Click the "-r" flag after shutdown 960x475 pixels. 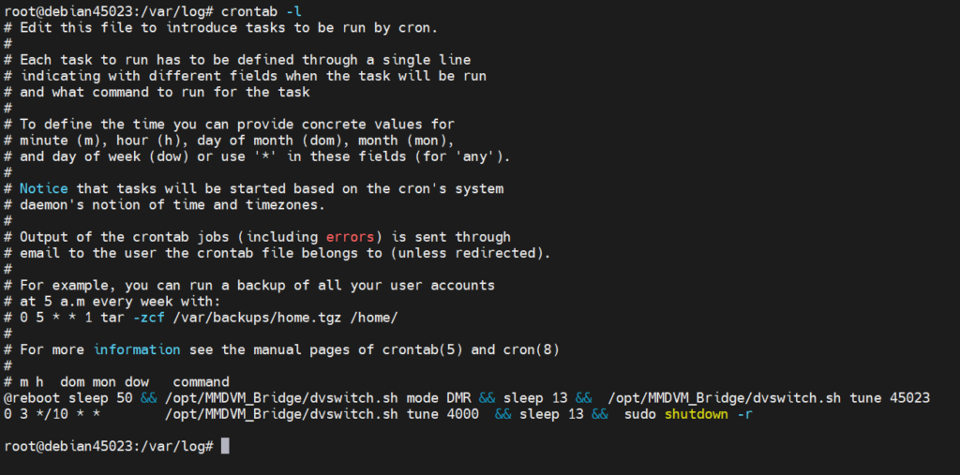744,414
